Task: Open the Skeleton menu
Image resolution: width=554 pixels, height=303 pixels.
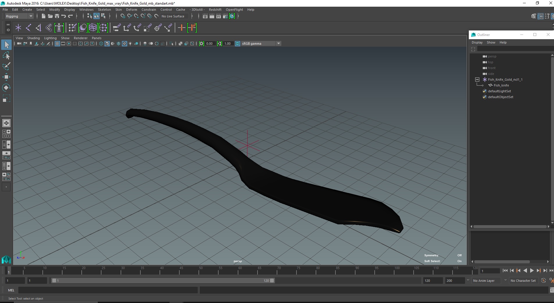Action: click(104, 10)
